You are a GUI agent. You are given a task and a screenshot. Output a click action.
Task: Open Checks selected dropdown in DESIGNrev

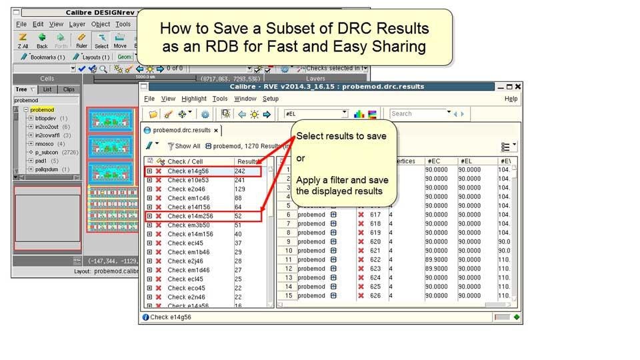tap(365, 69)
